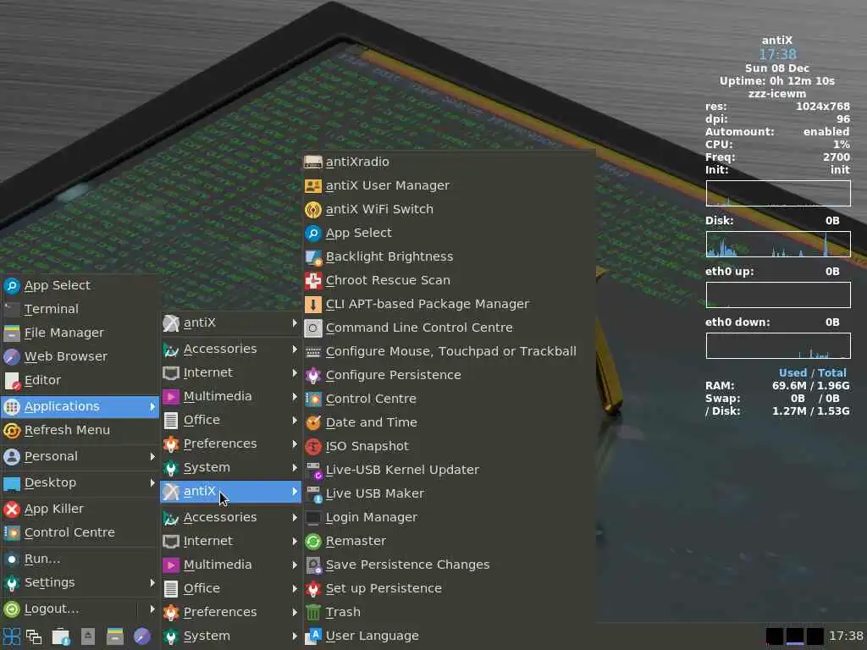This screenshot has height=650, width=867.
Task: Click Refresh Menu
Action: 80,431
